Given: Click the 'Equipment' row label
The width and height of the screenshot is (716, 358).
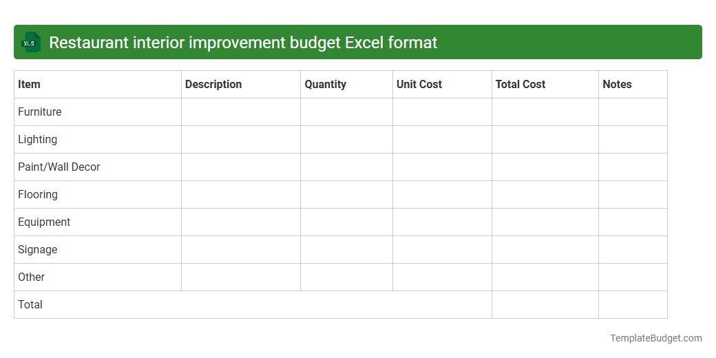Looking at the screenshot, I should click(x=44, y=222).
